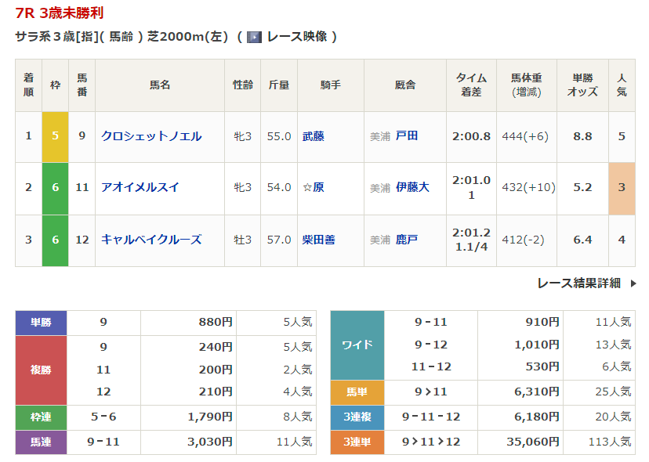Click the highlighted popularity 3 cell
The width and height of the screenshot is (649, 462).
click(x=622, y=188)
